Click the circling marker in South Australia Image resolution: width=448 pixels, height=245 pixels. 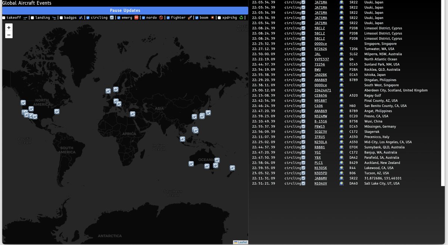tap(207, 166)
